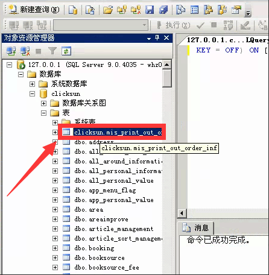This screenshot has height=275, width=269.
Task: Toggle the pin on 对象资源管理器 panel
Action: coord(157,37)
